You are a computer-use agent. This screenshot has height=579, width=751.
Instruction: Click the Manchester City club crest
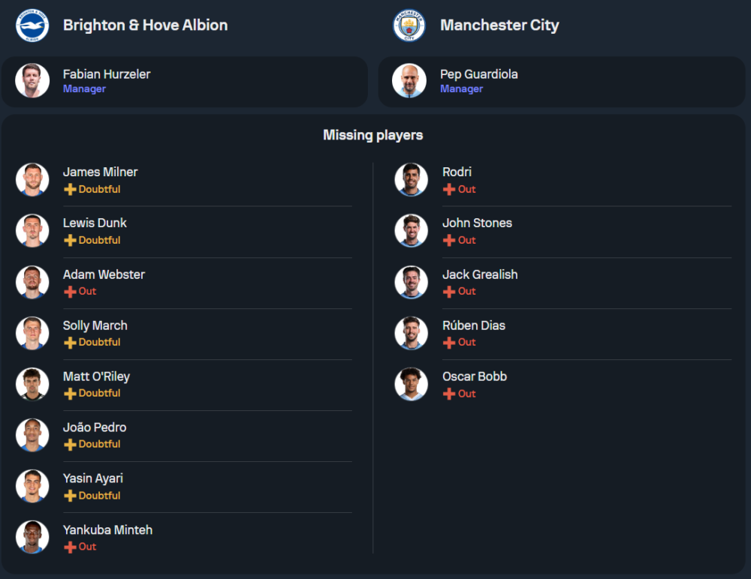tap(409, 25)
